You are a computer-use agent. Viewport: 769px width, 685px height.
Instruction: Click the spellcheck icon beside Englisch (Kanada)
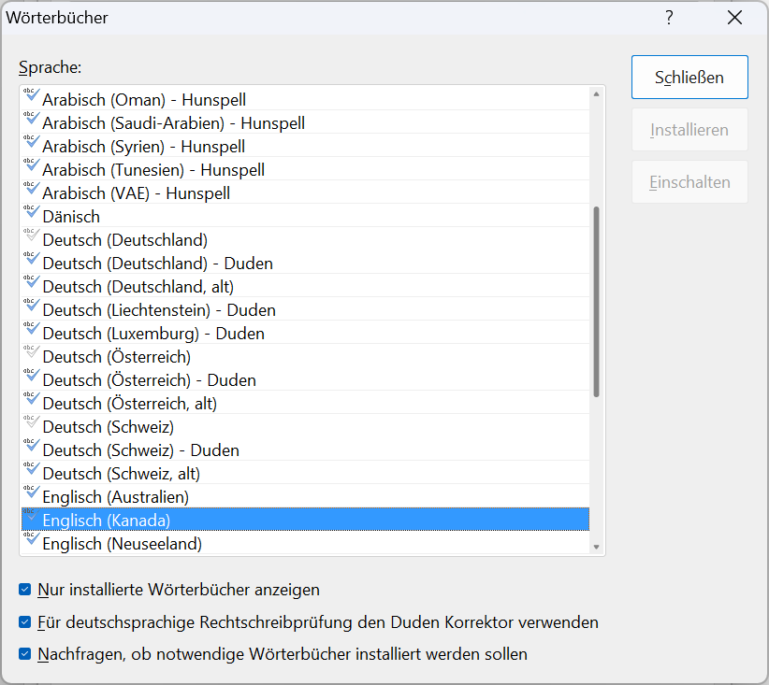31,515
